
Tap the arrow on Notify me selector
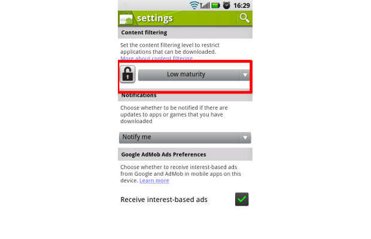point(245,137)
